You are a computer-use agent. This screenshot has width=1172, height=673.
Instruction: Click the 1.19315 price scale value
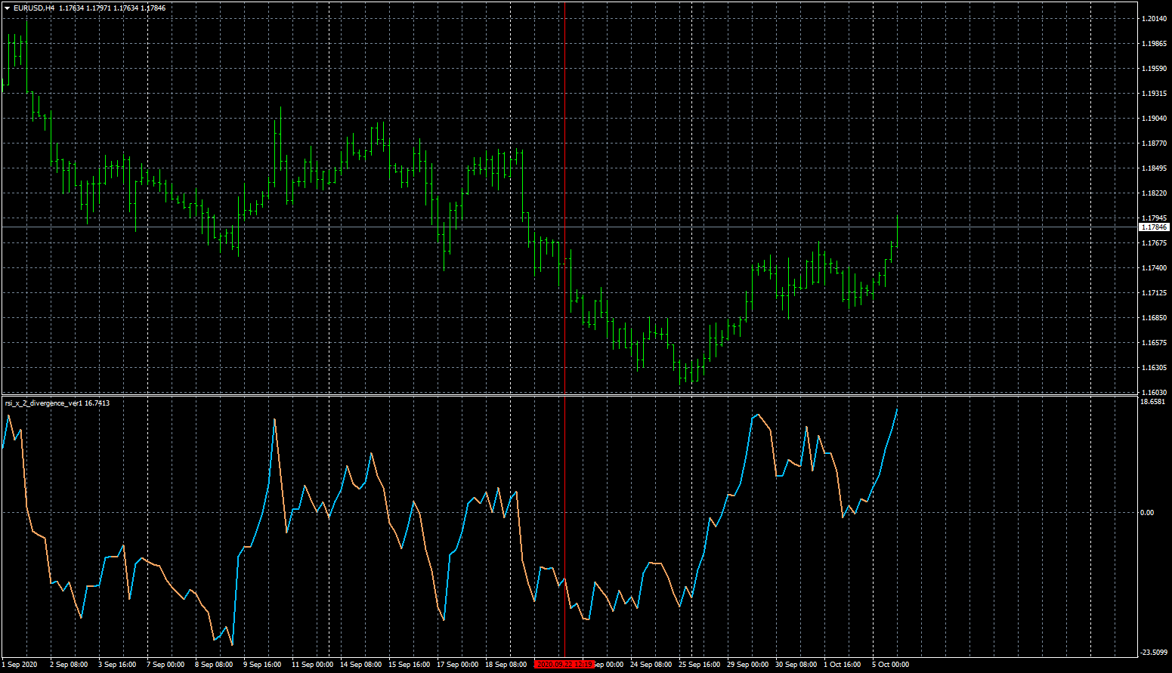click(x=1154, y=94)
